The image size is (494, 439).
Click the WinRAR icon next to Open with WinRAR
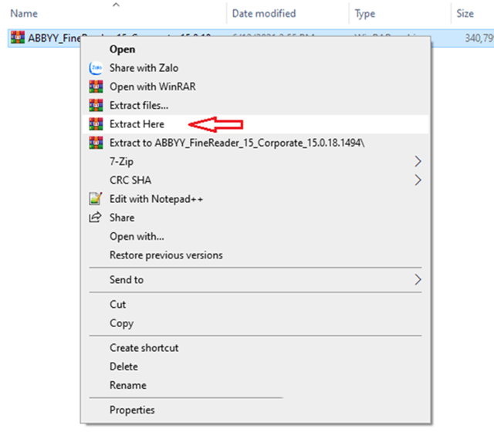pos(96,86)
